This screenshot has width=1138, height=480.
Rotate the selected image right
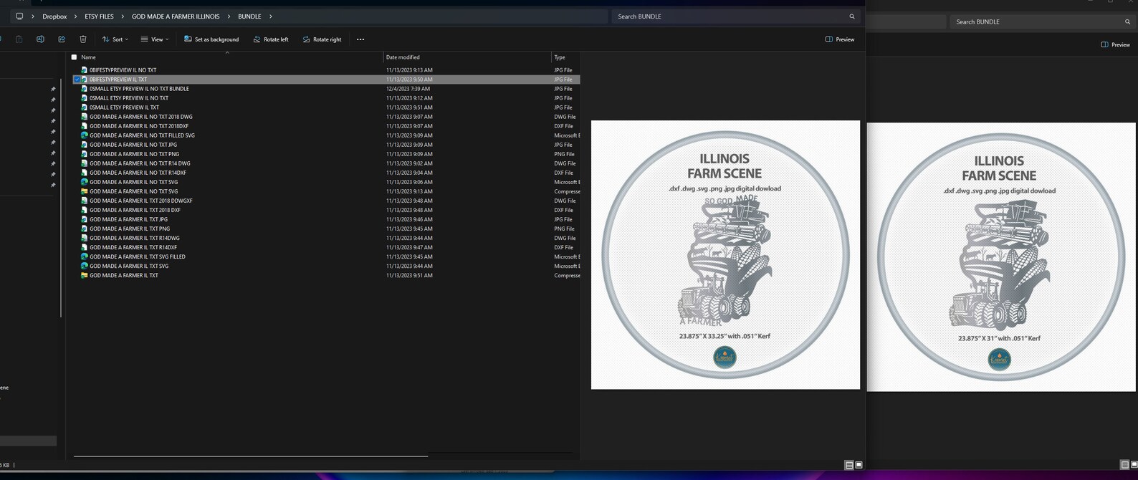(x=322, y=39)
